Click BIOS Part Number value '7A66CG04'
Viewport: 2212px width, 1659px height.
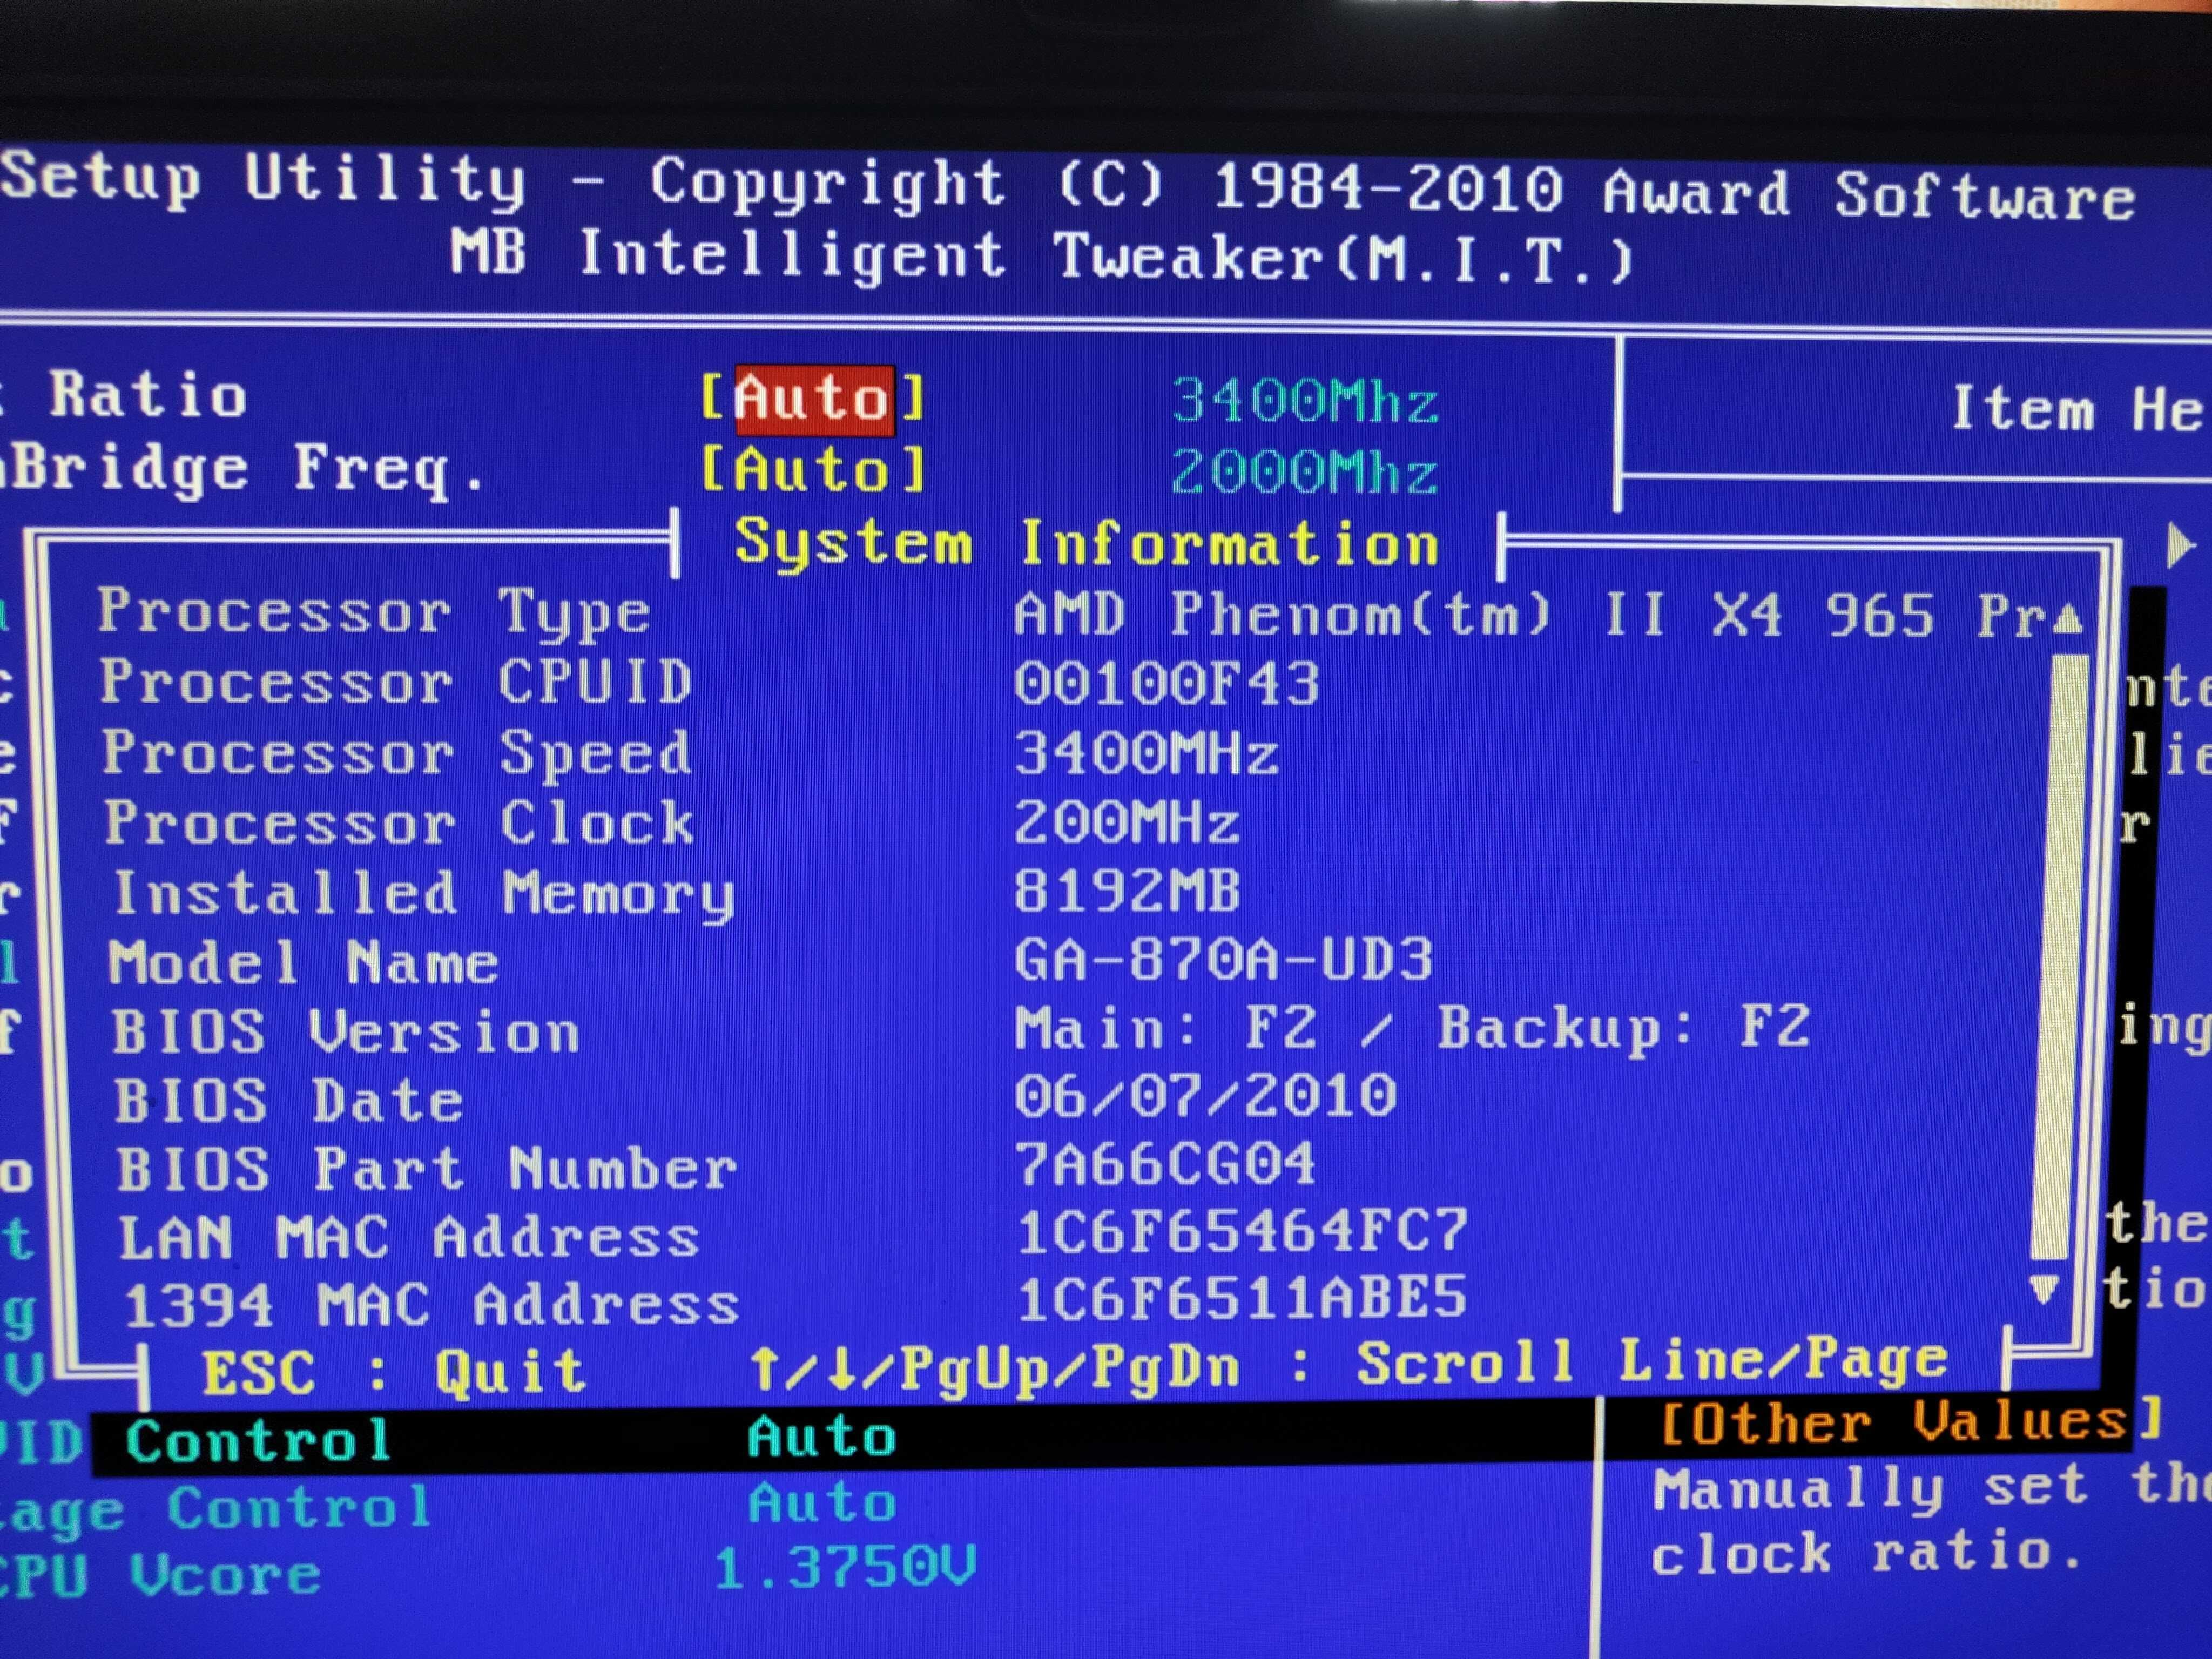1166,1164
